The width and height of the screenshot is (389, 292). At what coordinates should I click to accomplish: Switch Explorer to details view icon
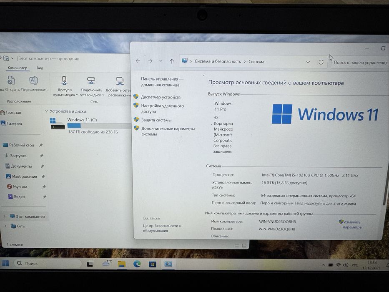tap(237, 245)
